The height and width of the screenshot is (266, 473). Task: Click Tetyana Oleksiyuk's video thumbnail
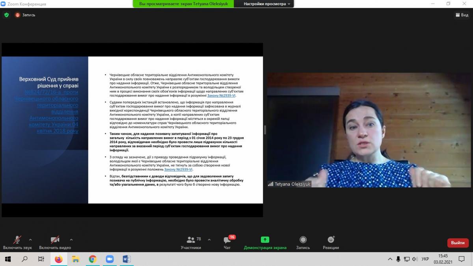[x=370, y=130]
